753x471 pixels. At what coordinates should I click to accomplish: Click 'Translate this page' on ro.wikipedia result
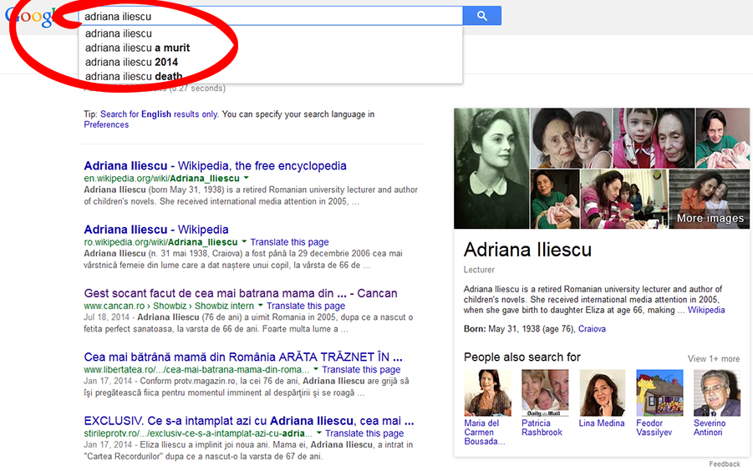coord(289,242)
